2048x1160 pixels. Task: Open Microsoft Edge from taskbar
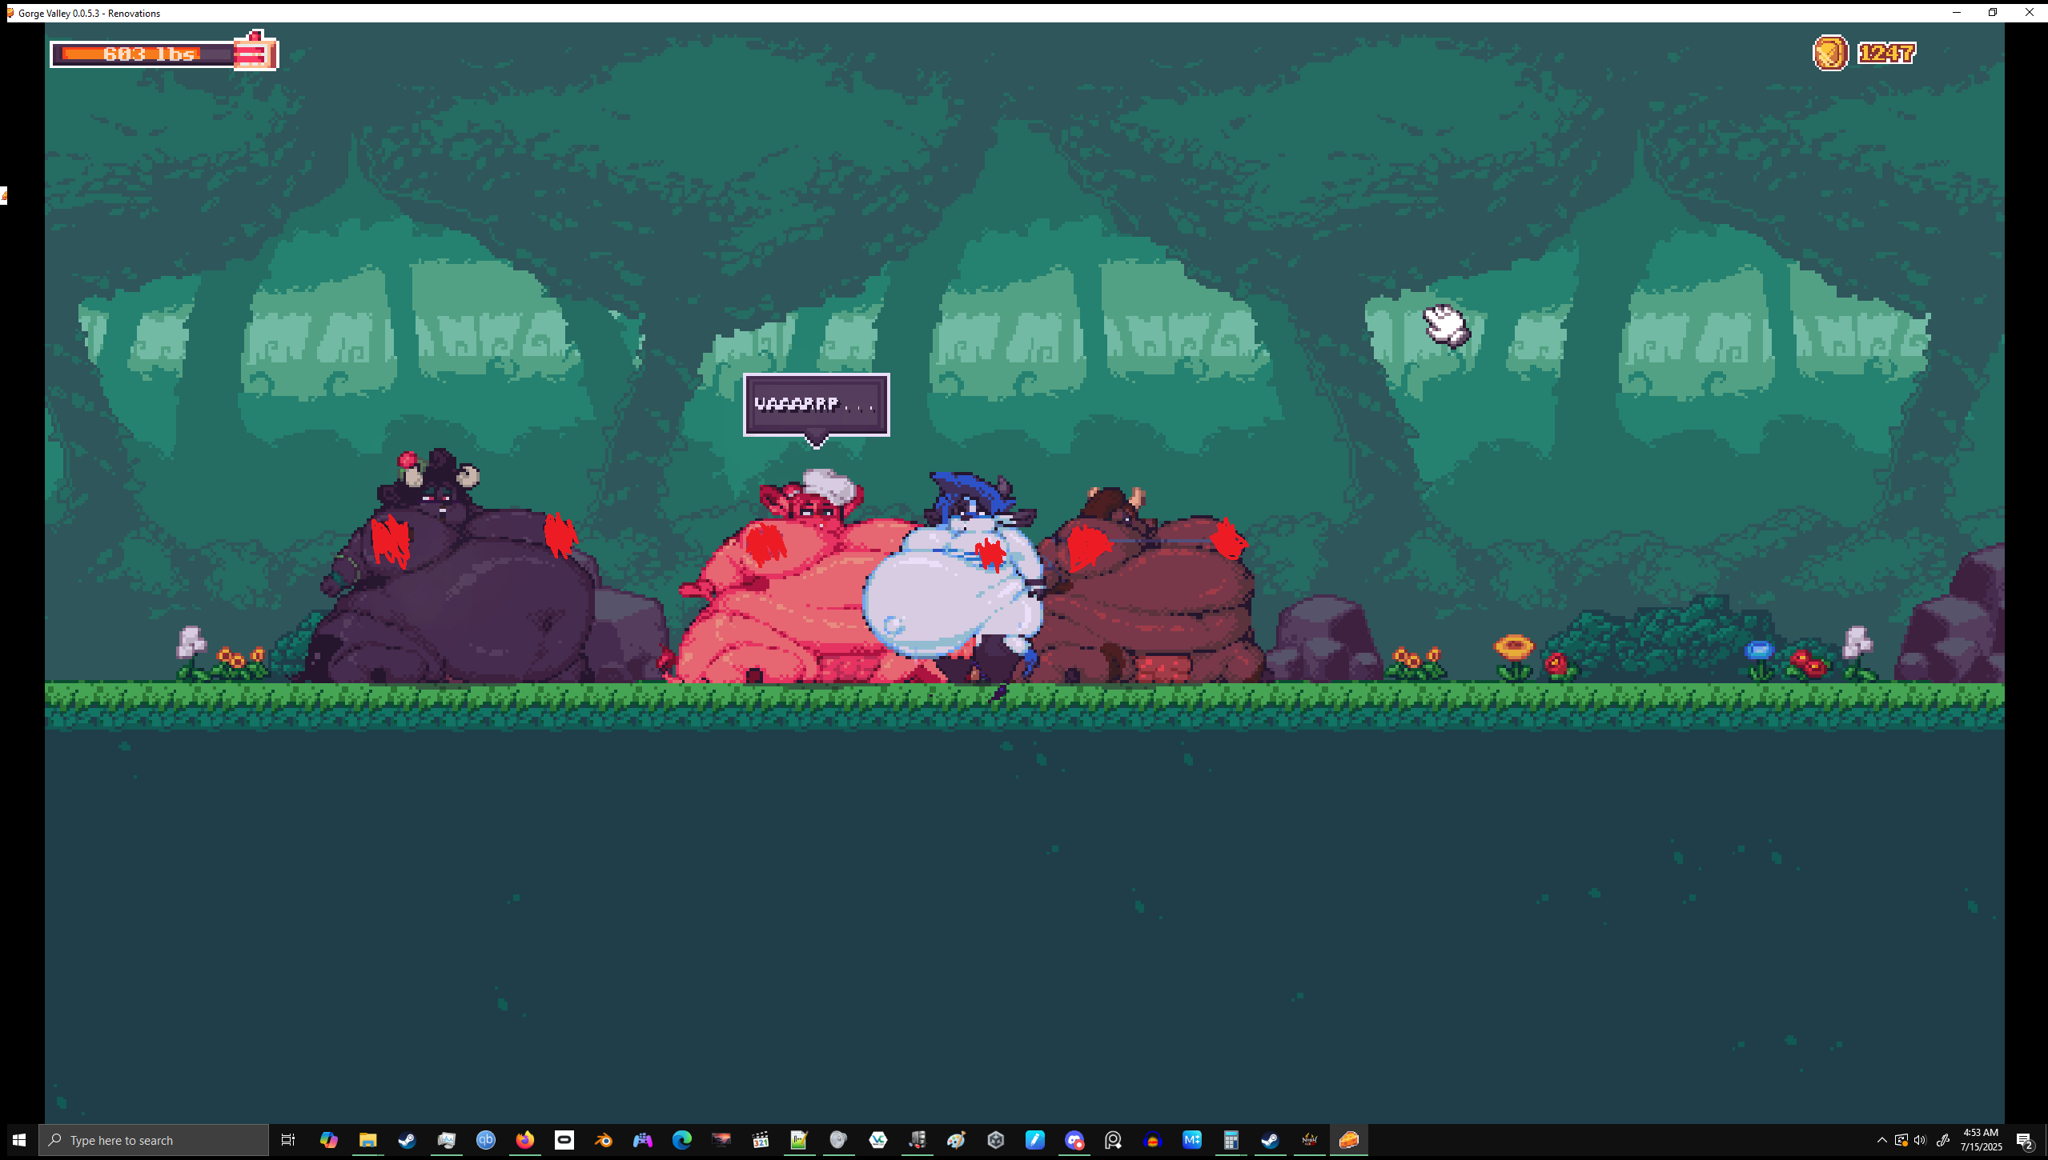coord(682,1140)
